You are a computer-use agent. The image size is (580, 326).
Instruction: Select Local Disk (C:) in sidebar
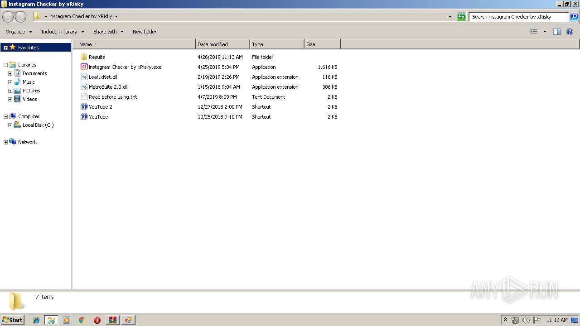pyautogui.click(x=38, y=125)
